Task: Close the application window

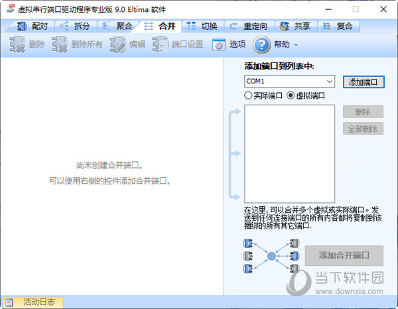Action: tap(383, 9)
